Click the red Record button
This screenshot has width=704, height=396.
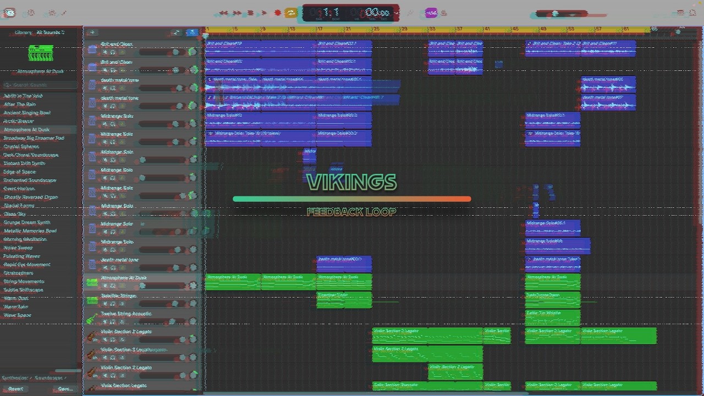[278, 13]
